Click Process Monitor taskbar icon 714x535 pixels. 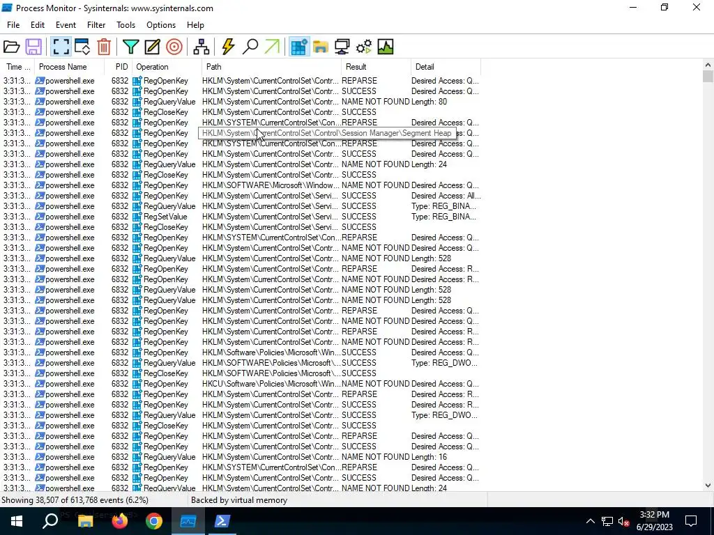(188, 521)
